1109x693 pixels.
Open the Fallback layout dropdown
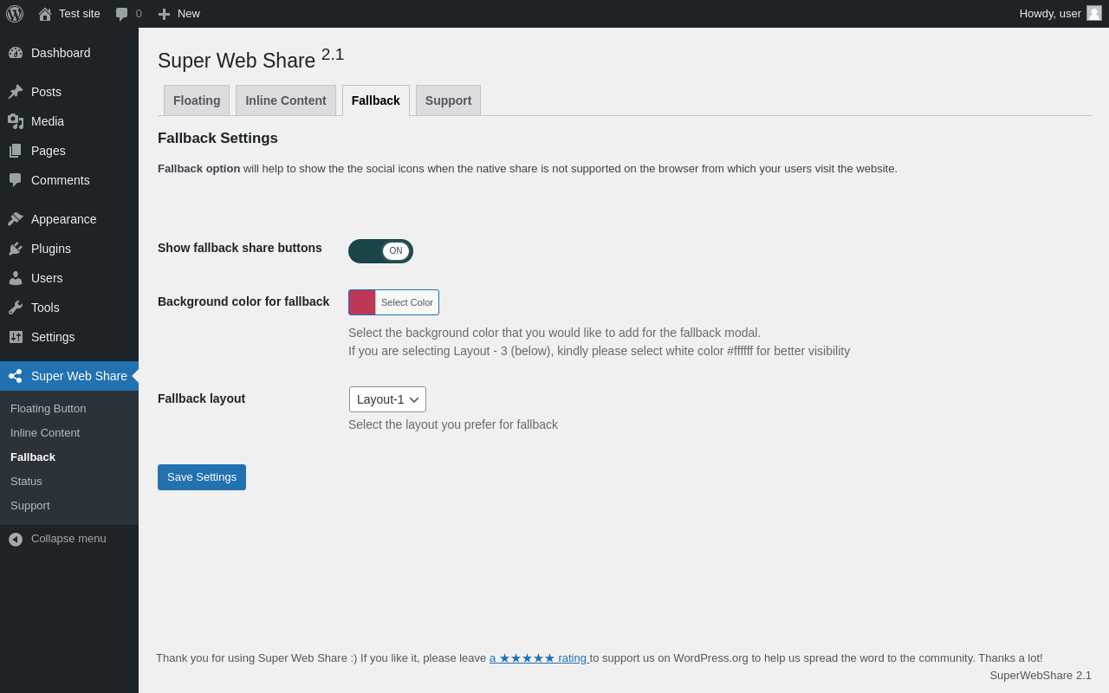(387, 399)
